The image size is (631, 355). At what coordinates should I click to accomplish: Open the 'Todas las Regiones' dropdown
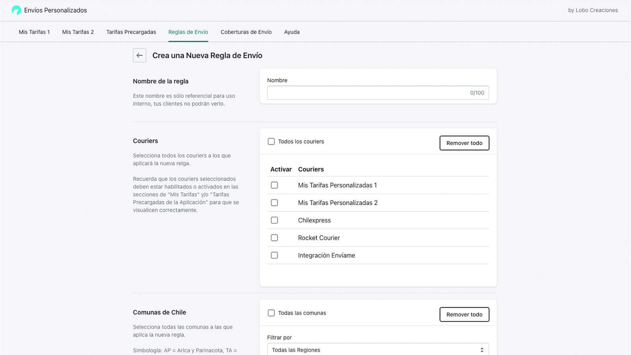[377, 349]
